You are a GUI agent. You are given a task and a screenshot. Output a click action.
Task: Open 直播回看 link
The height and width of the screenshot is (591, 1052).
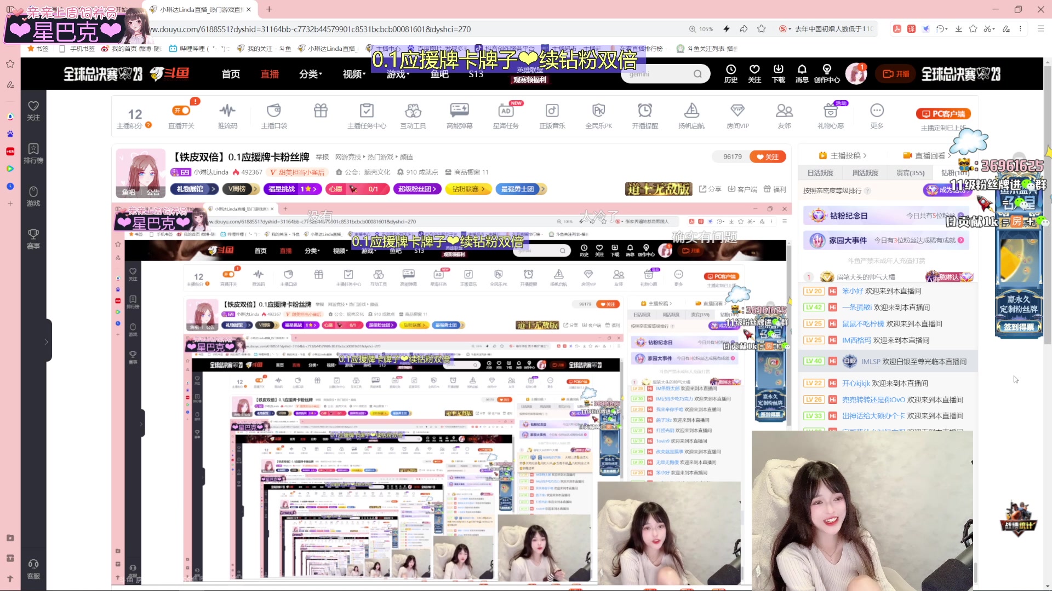(928, 155)
